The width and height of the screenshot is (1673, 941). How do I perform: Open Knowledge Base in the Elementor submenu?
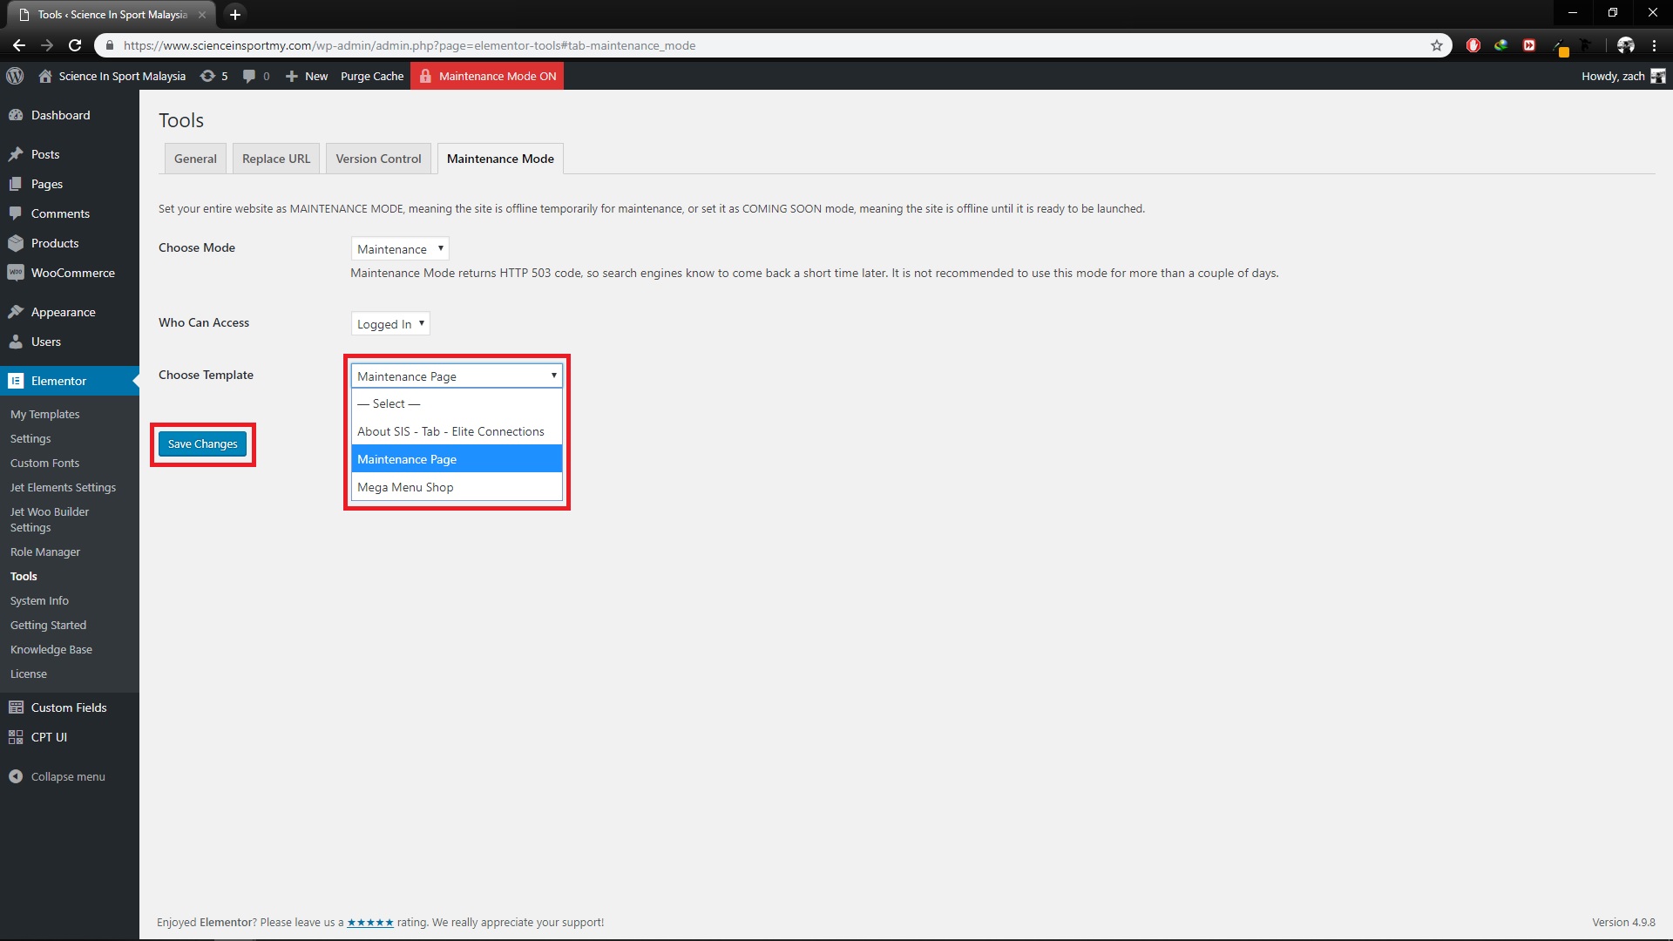[51, 649]
